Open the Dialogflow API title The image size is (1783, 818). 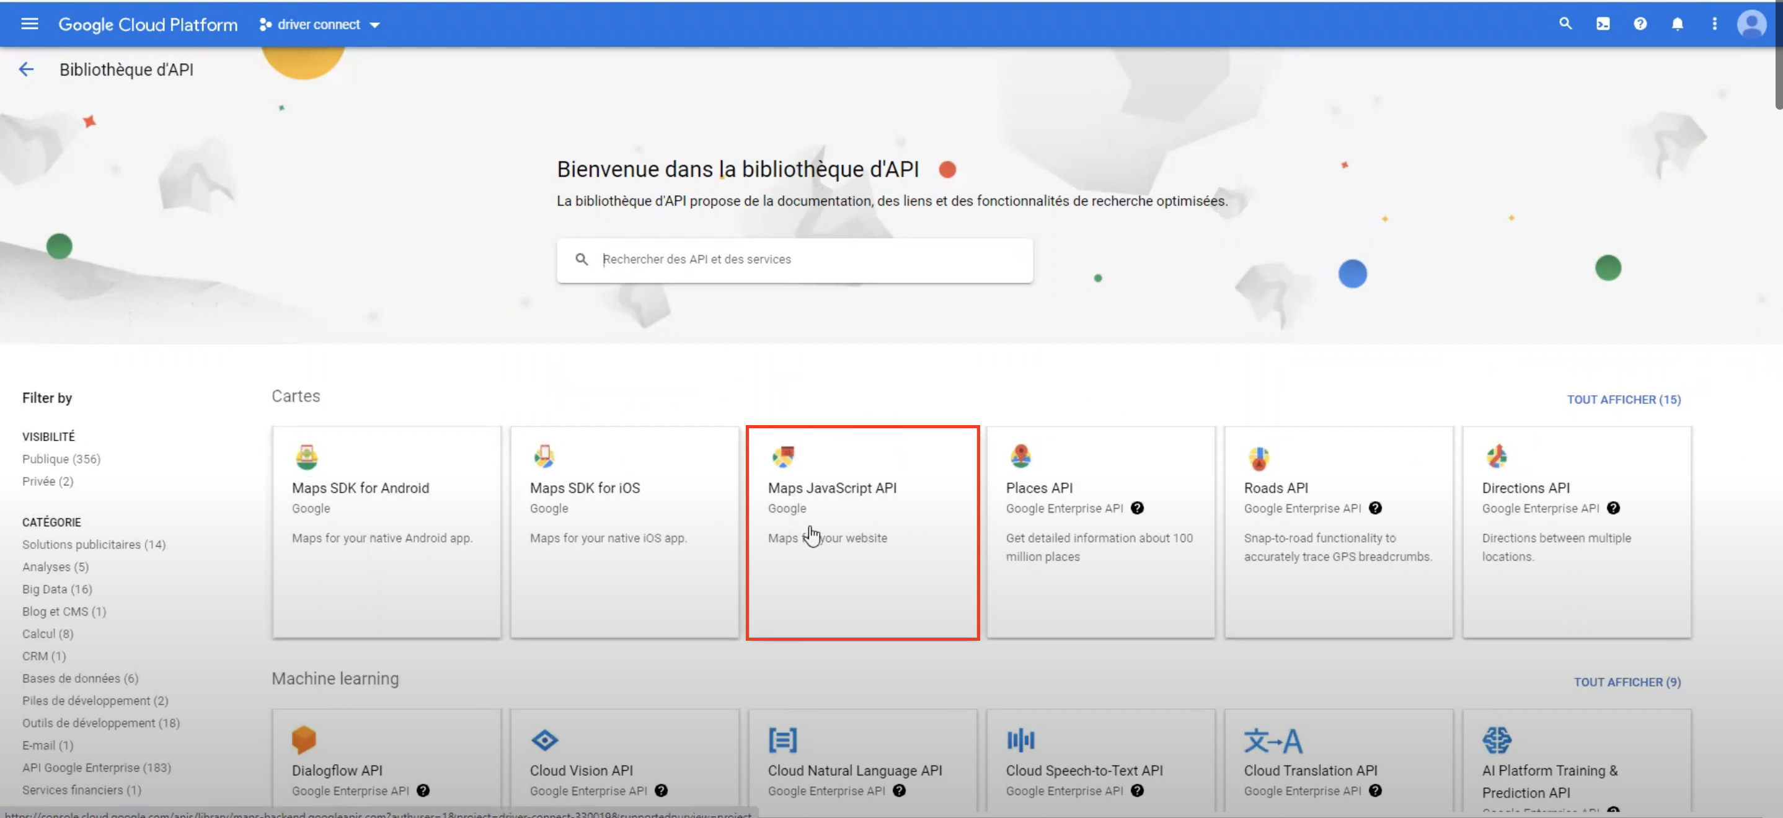[337, 770]
